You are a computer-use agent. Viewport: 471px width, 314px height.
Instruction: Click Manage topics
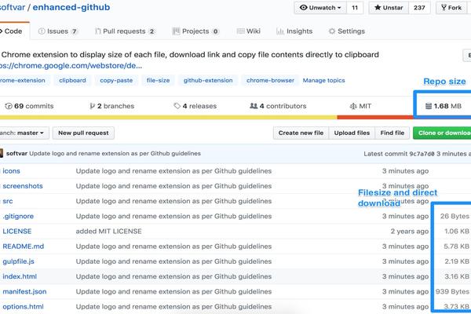tap(323, 81)
